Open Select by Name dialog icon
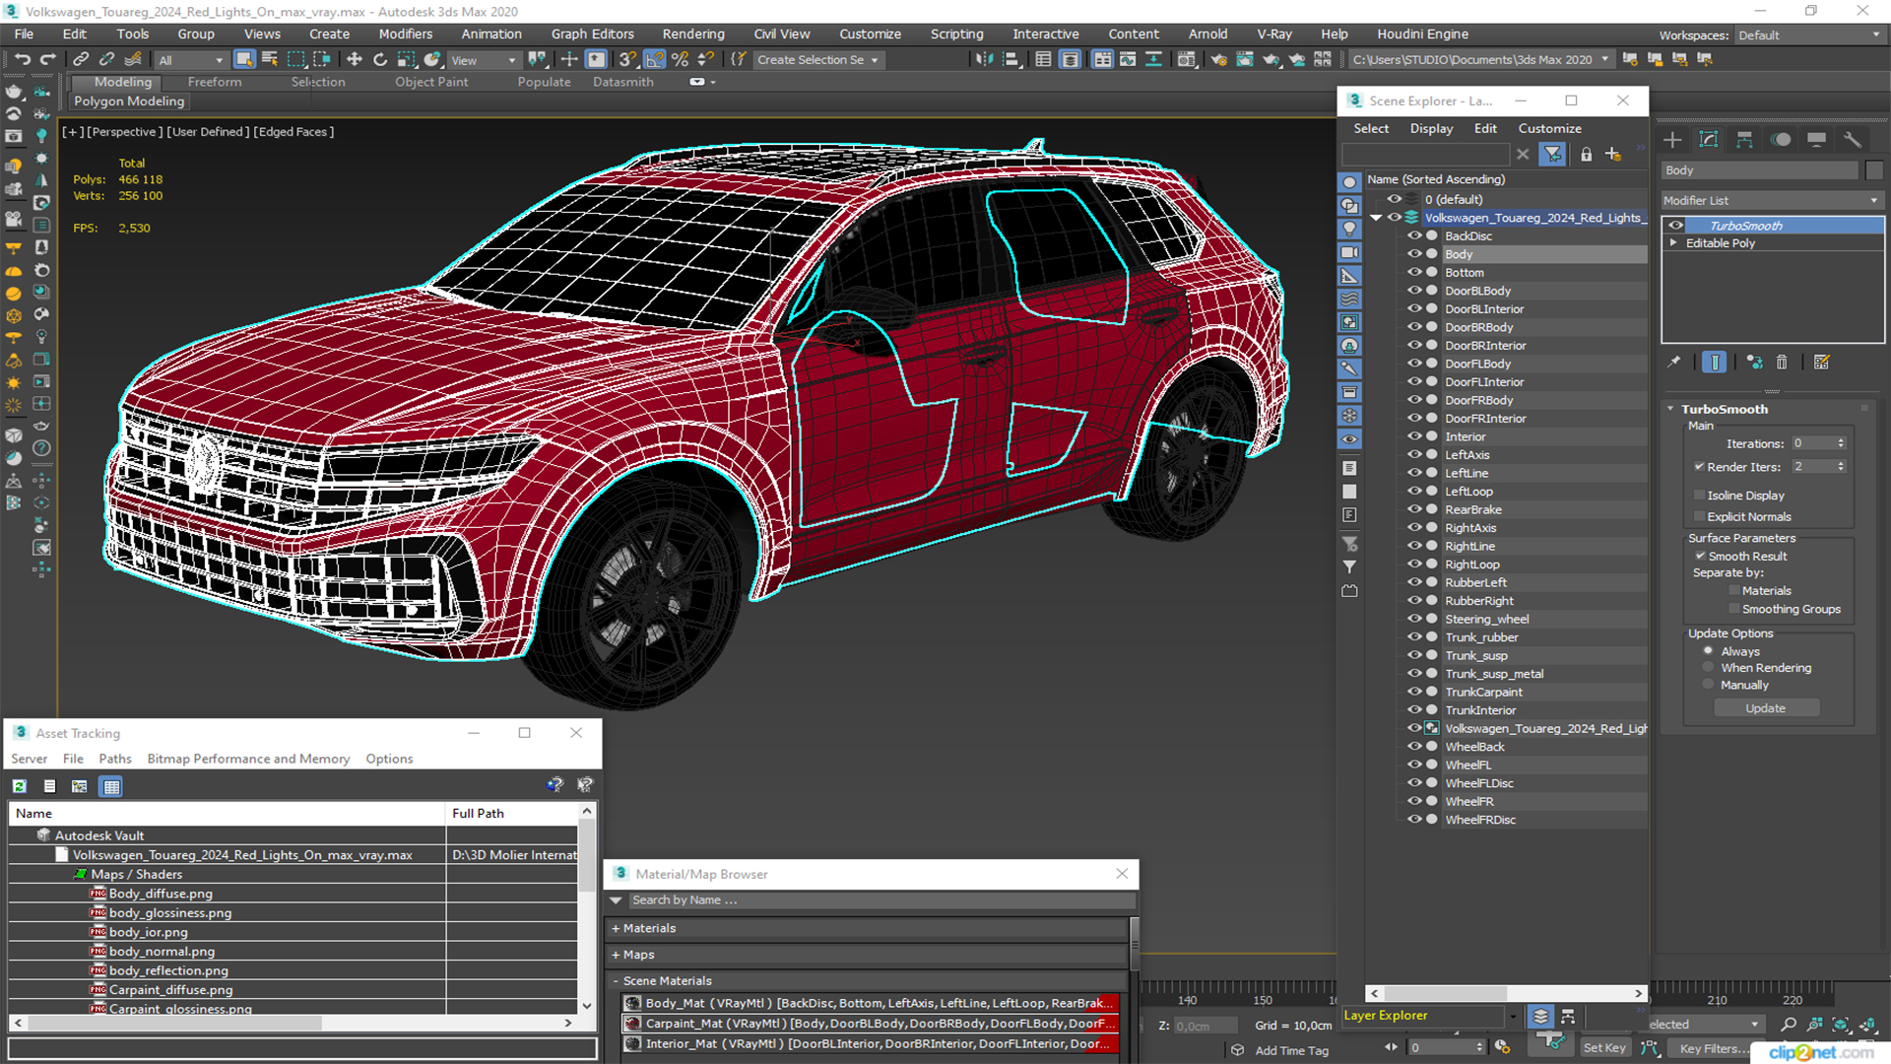Viewport: 1891px width, 1064px height. [270, 60]
